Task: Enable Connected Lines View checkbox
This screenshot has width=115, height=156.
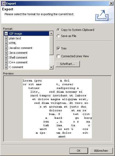Action: coord(73,56)
